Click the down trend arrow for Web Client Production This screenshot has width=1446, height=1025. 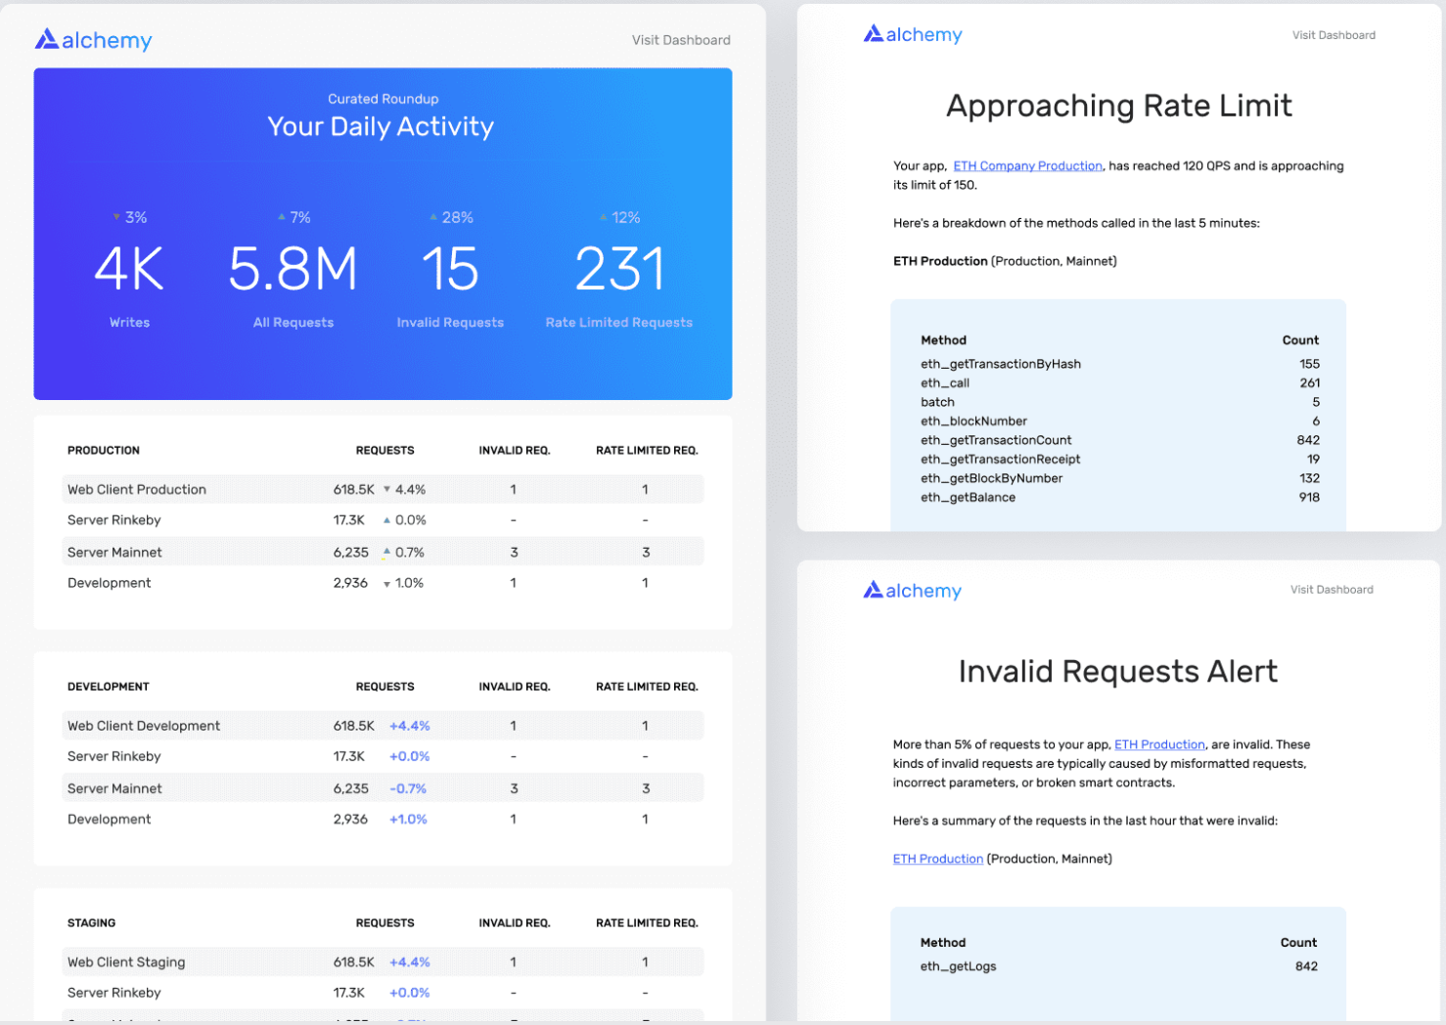tap(386, 489)
